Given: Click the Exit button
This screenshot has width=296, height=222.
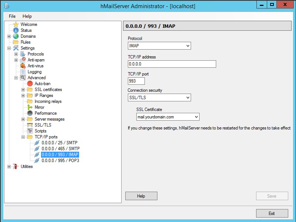Looking at the screenshot, I should [x=272, y=213].
